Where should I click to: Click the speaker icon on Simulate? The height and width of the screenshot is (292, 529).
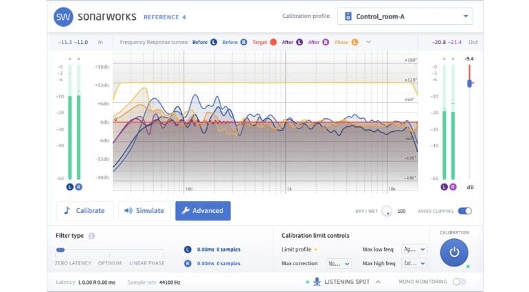point(128,211)
